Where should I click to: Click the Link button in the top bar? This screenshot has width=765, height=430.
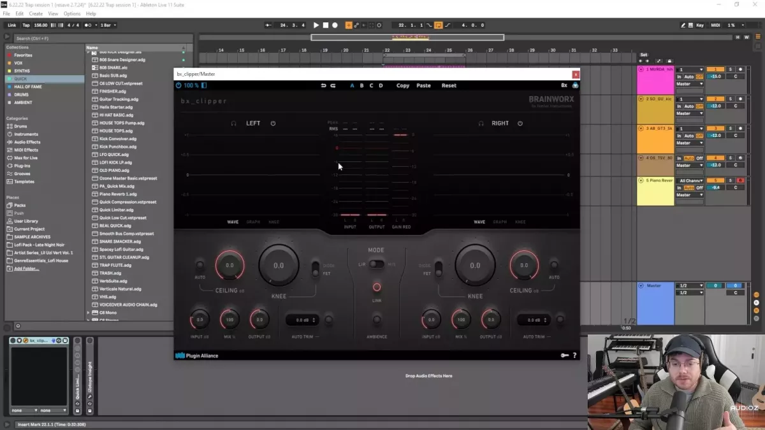tap(12, 25)
